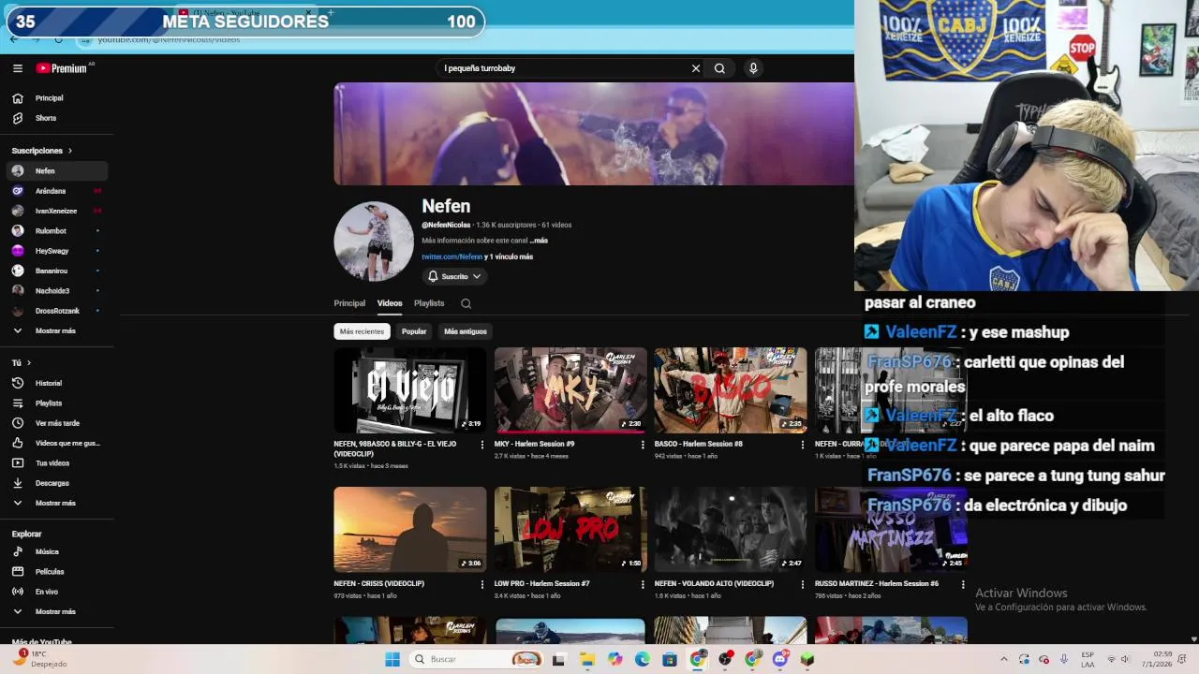Play LOW PRO Harlem Session #7 thumbnail
Screen dimensions: 1199x674
point(570,530)
